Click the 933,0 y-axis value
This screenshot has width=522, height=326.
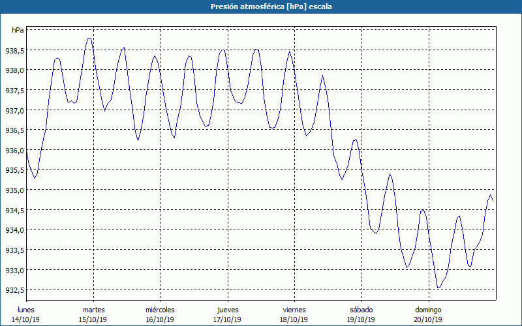14,271
